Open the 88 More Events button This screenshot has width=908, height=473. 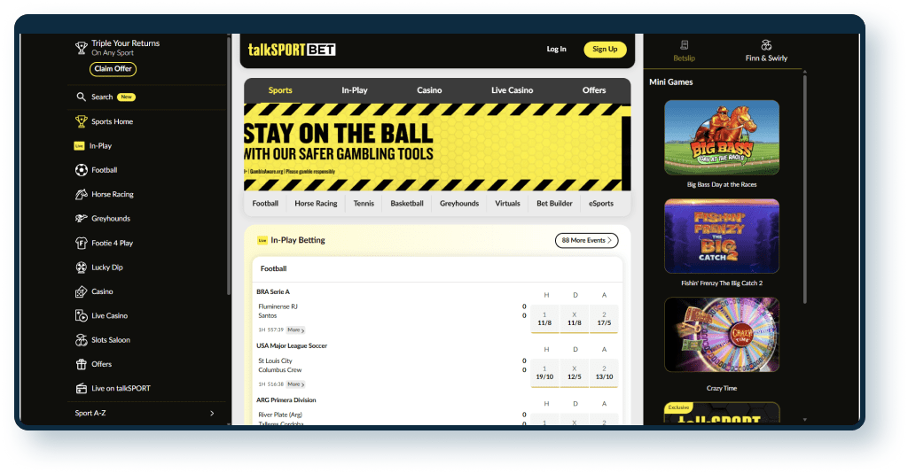click(587, 241)
